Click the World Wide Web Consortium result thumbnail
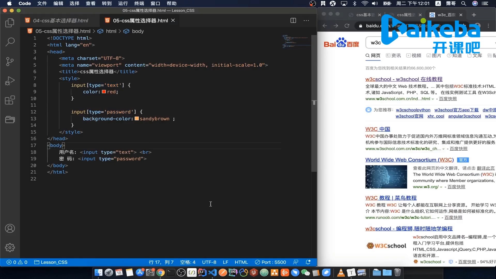 (x=386, y=177)
